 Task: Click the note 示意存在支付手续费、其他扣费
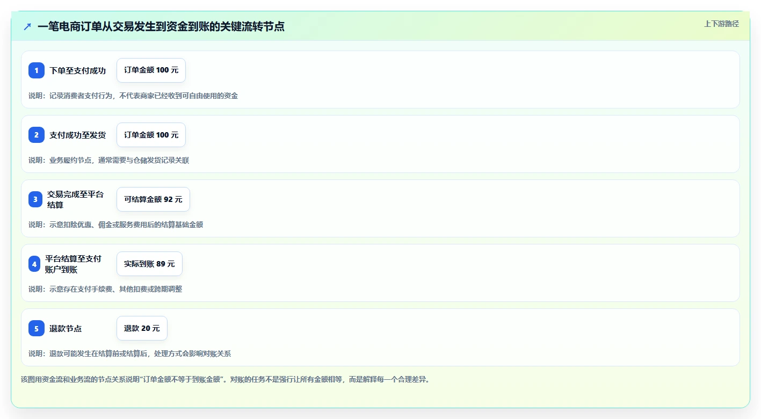pos(105,289)
